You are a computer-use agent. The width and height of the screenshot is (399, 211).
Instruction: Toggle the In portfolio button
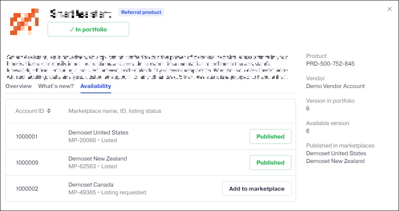(88, 29)
